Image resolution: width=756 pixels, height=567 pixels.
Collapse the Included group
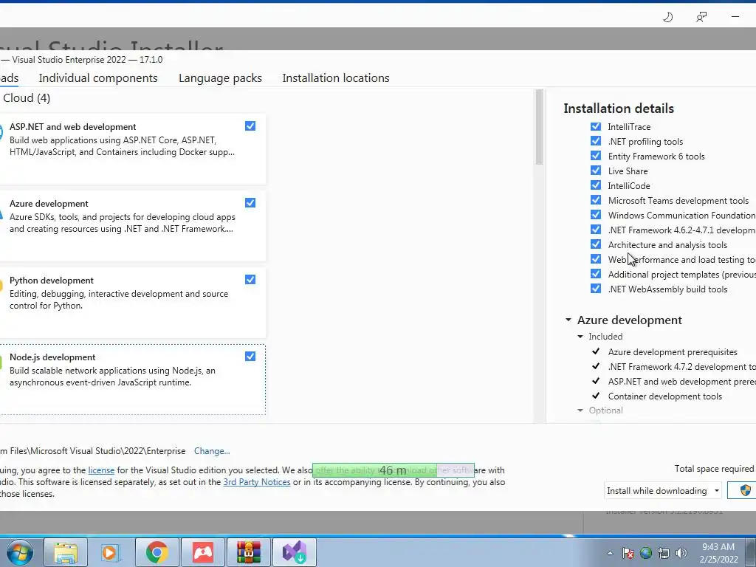pos(580,337)
